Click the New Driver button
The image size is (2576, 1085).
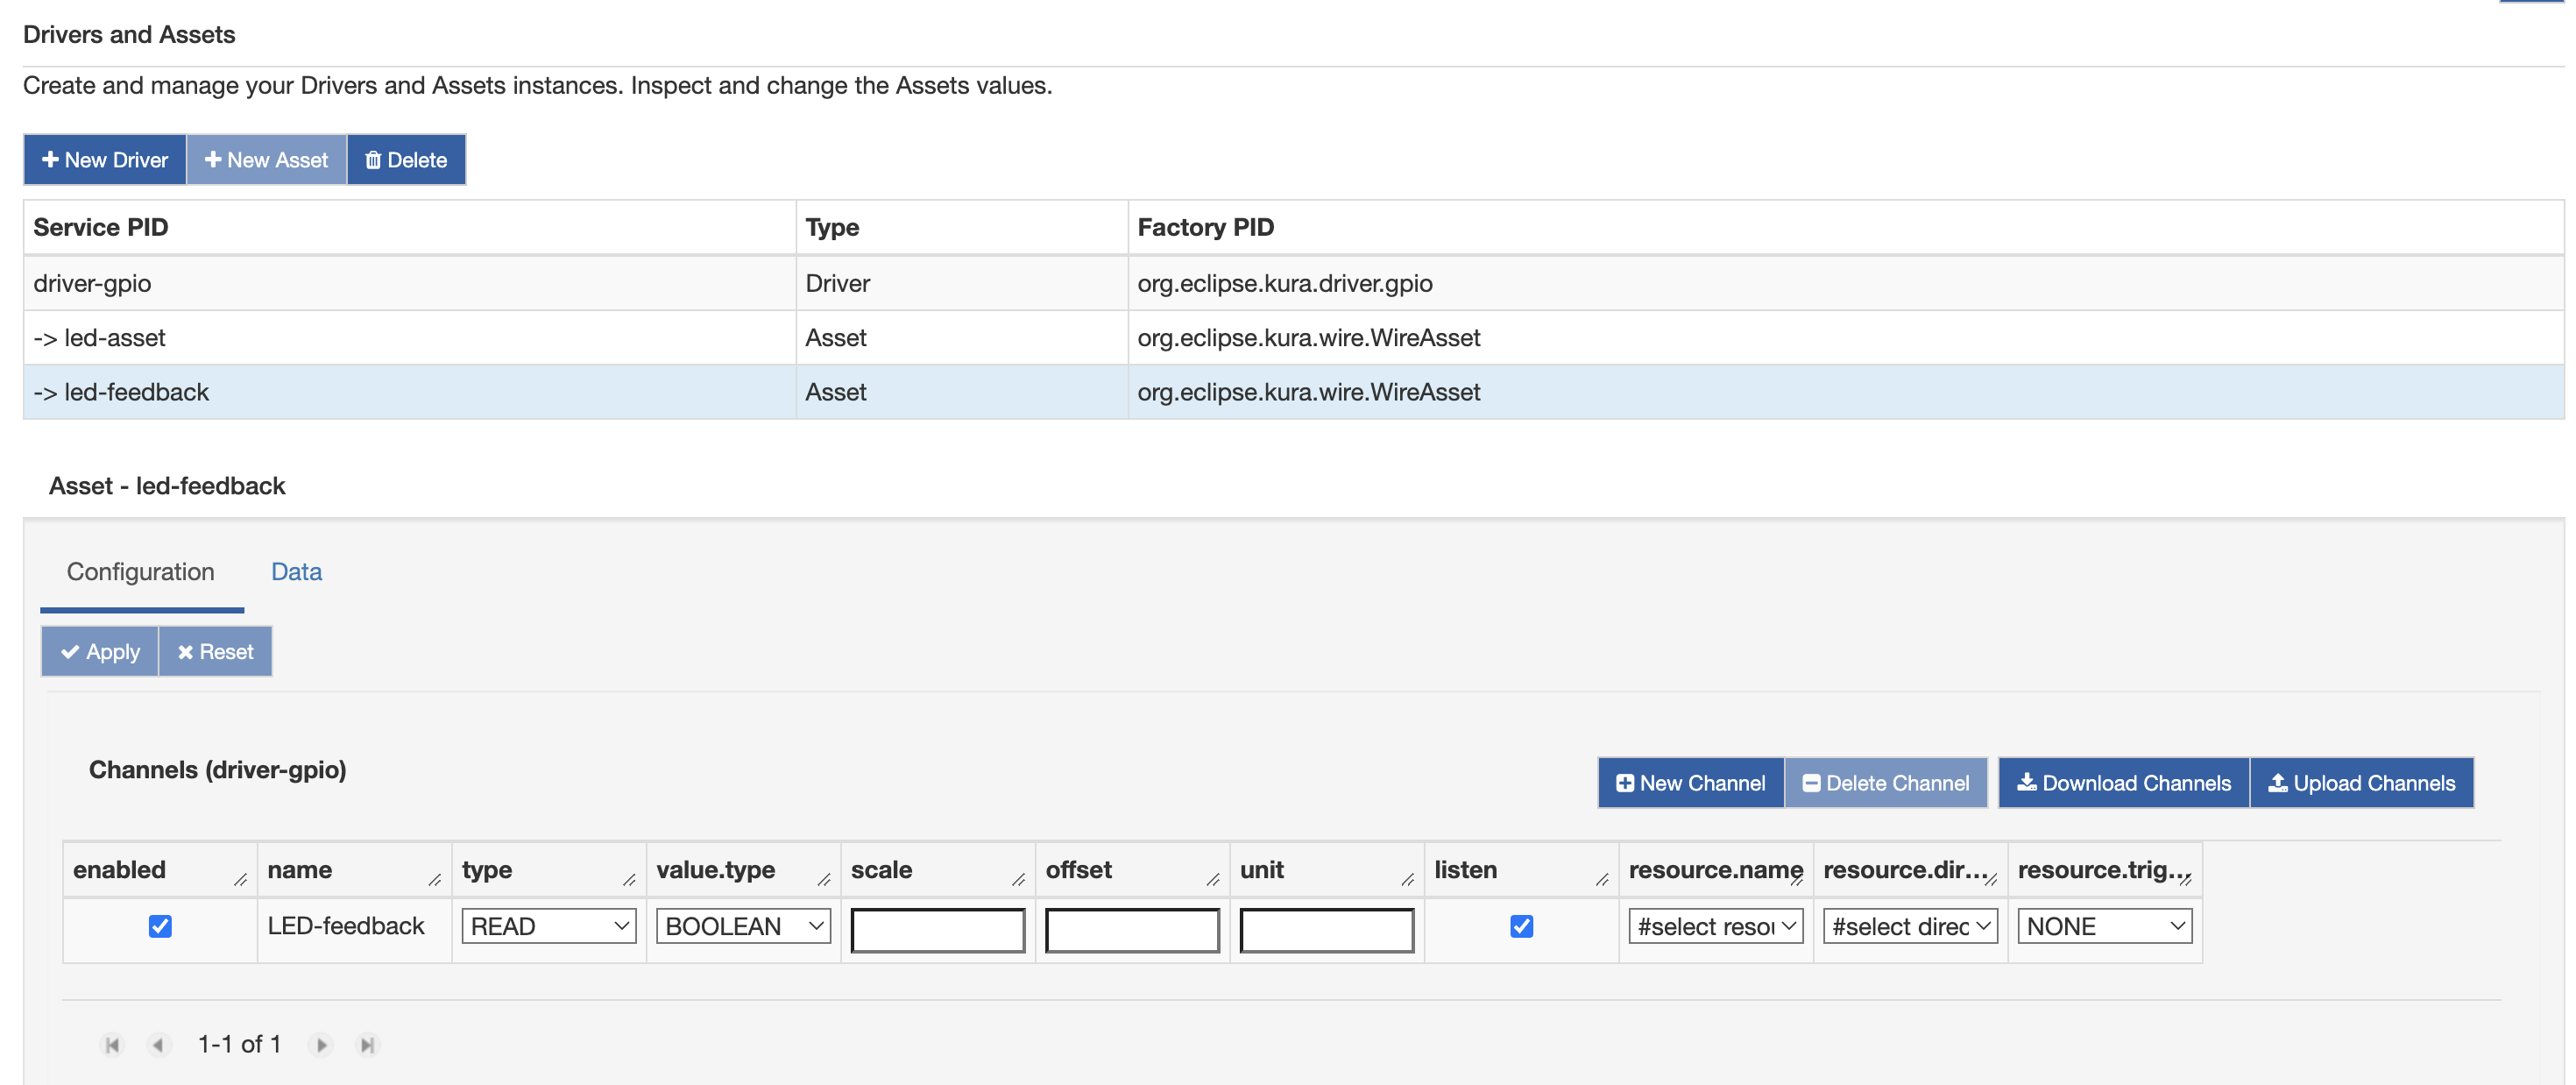pyautogui.click(x=105, y=160)
